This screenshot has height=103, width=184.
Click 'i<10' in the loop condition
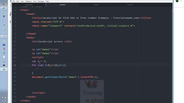coord(54,65)
